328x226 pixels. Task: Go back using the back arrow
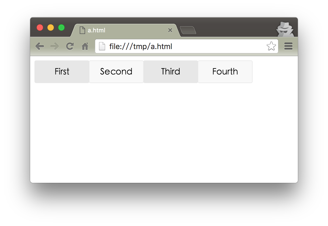40,46
